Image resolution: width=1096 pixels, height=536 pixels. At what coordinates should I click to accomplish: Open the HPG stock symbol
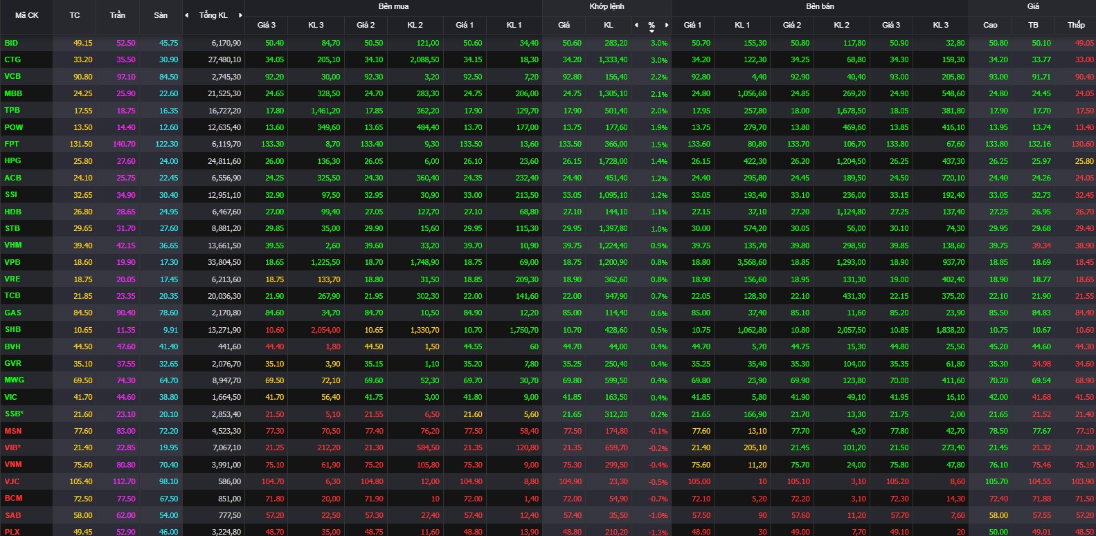[12, 160]
